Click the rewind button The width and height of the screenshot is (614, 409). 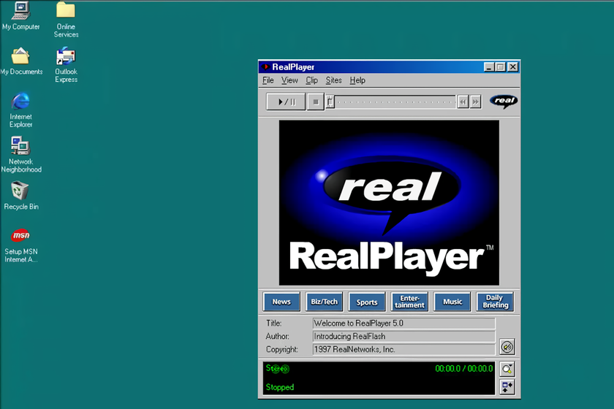[463, 102]
